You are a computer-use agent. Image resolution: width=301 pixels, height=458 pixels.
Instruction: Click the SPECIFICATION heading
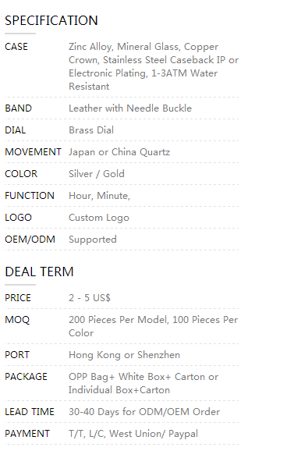click(51, 21)
